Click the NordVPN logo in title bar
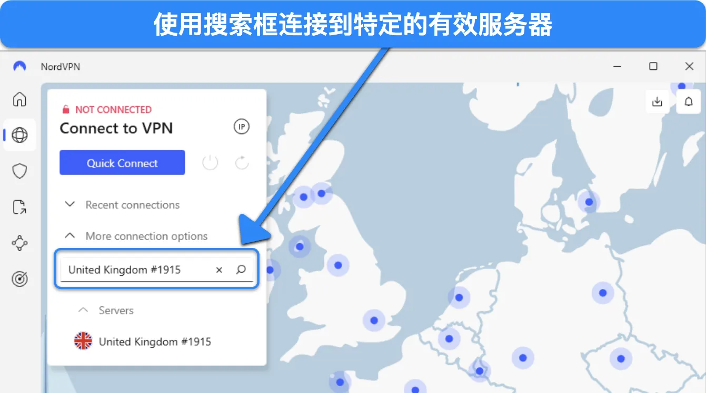This screenshot has height=393, width=706. (19, 66)
